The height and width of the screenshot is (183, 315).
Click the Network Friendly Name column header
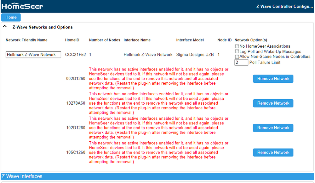click(x=26, y=40)
